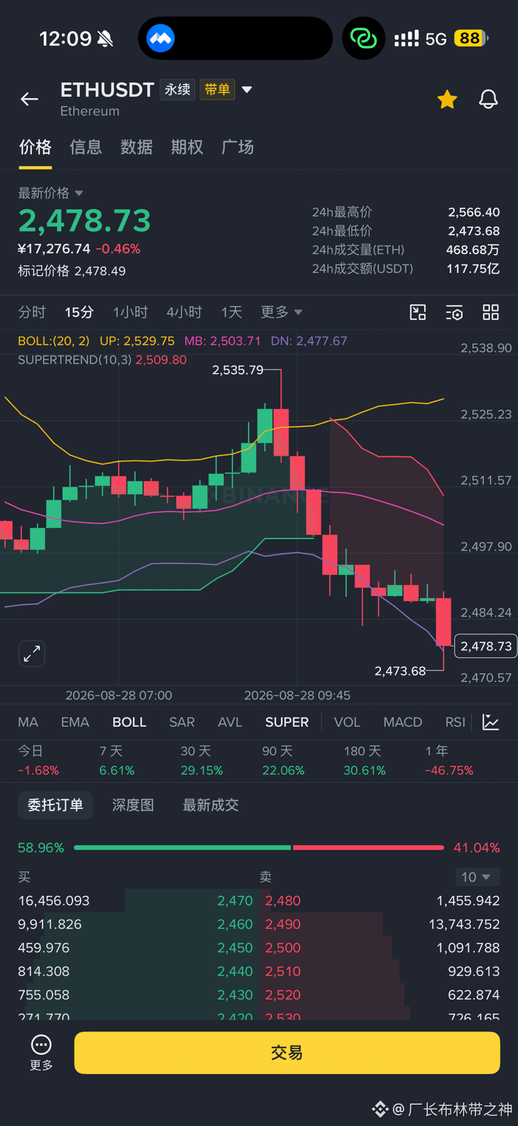Toggle the RSI sub-indicator

(x=455, y=722)
